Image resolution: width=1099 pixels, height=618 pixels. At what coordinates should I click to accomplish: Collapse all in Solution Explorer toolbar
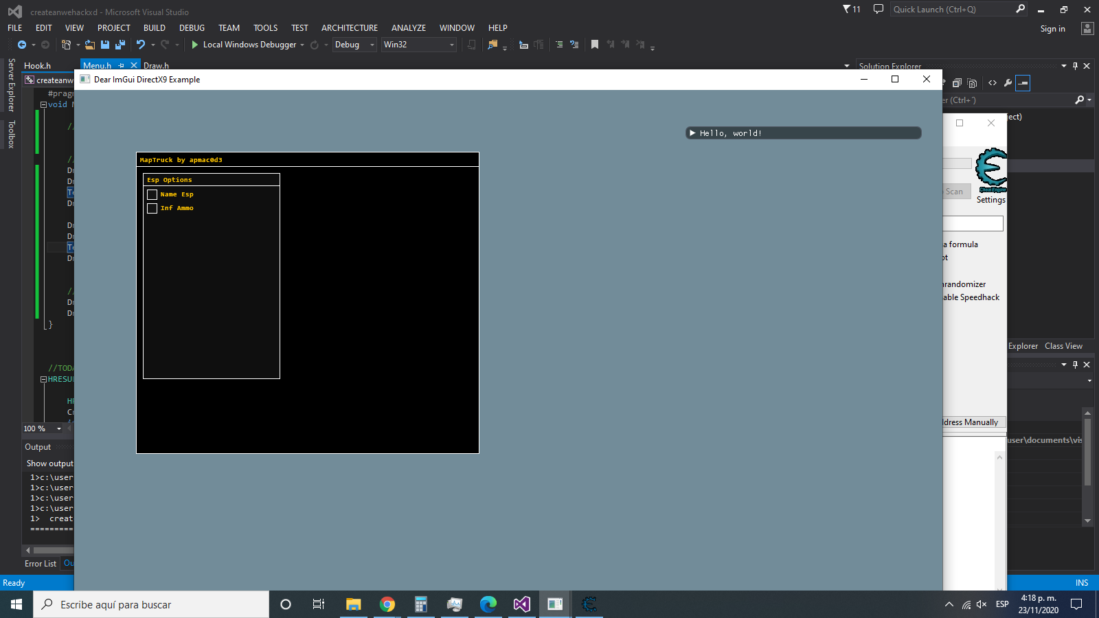957,83
